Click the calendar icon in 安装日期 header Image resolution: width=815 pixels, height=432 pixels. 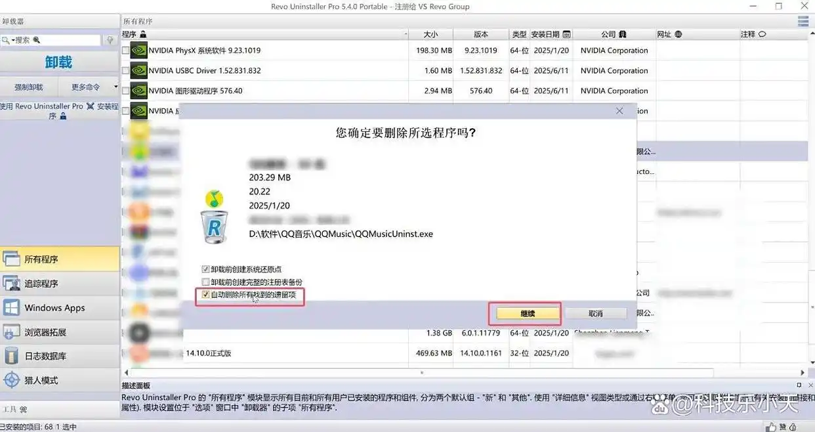[566, 34]
